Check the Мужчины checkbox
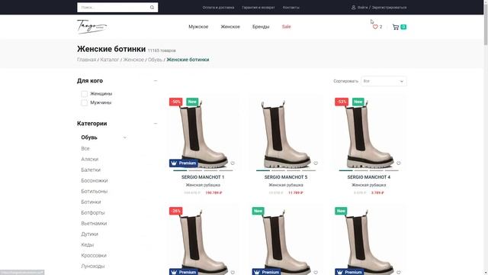 click(x=84, y=102)
